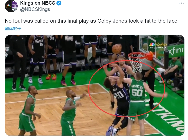Screen dimensions: 188x140
Task: Click the Celtics player at bottom left
Action: 29,111
